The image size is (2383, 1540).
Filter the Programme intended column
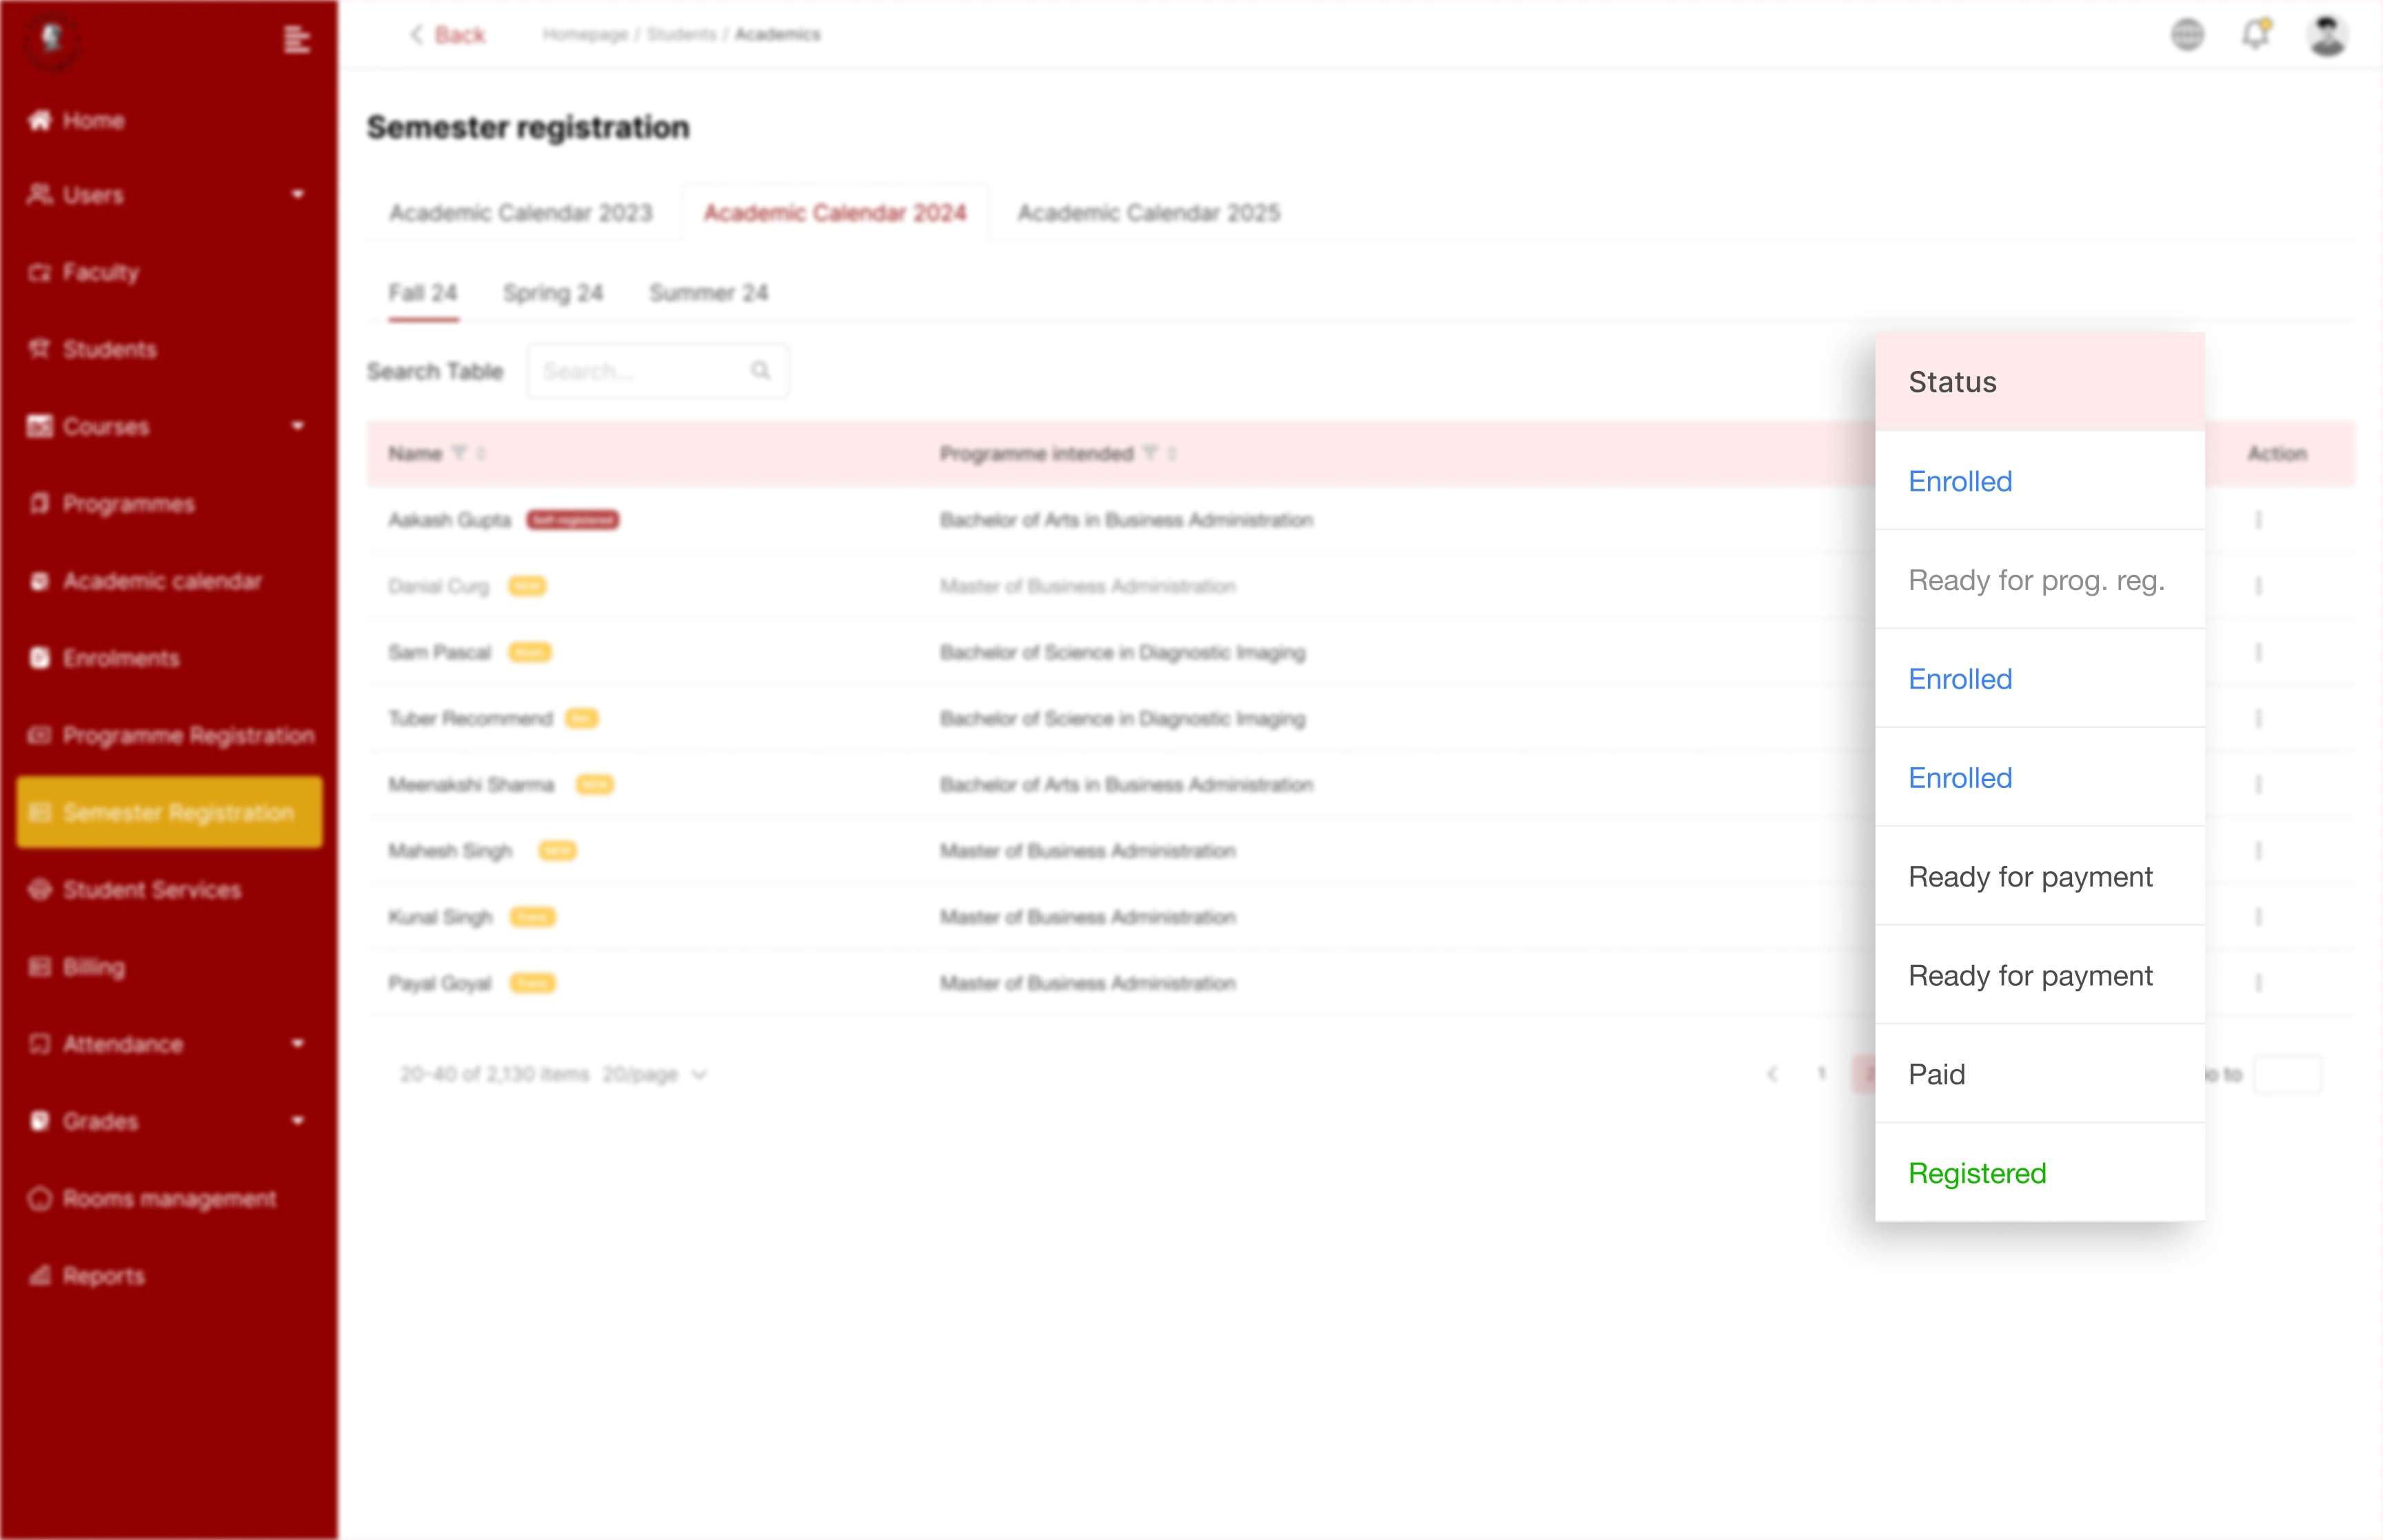point(1150,454)
